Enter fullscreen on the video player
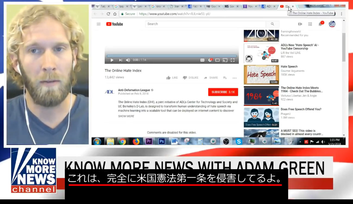This screenshot has height=204, width=353. (x=232, y=60)
